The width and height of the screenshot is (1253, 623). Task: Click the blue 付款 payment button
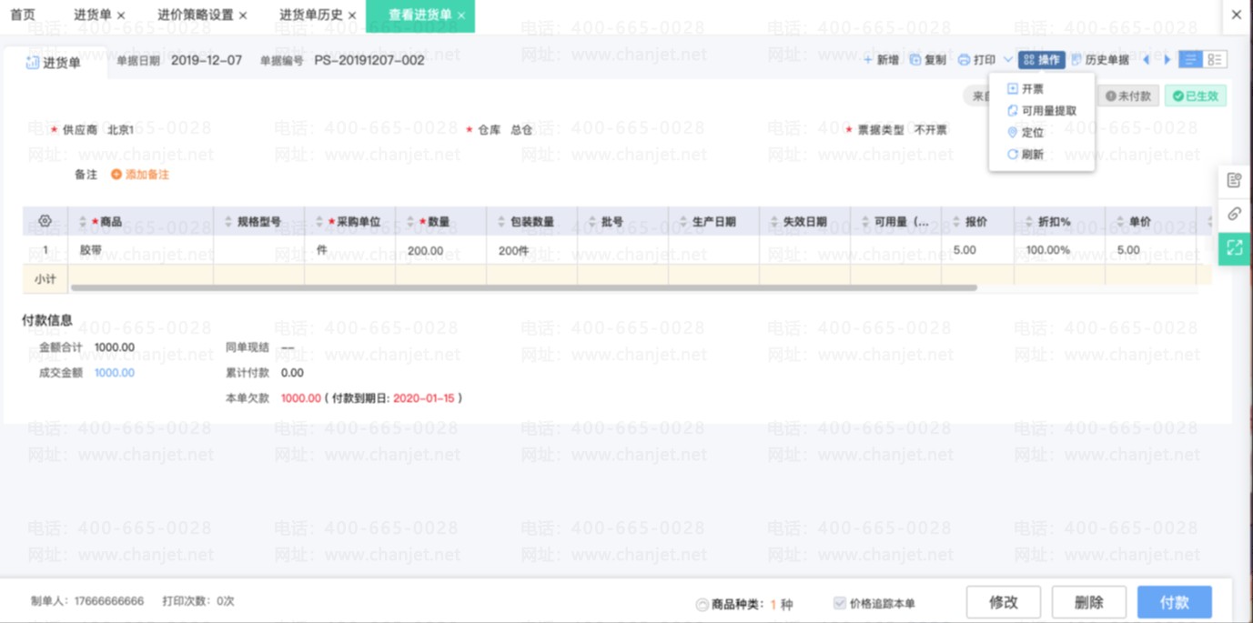click(x=1174, y=602)
